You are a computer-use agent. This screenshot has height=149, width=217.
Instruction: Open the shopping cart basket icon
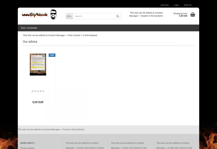click(x=193, y=15)
